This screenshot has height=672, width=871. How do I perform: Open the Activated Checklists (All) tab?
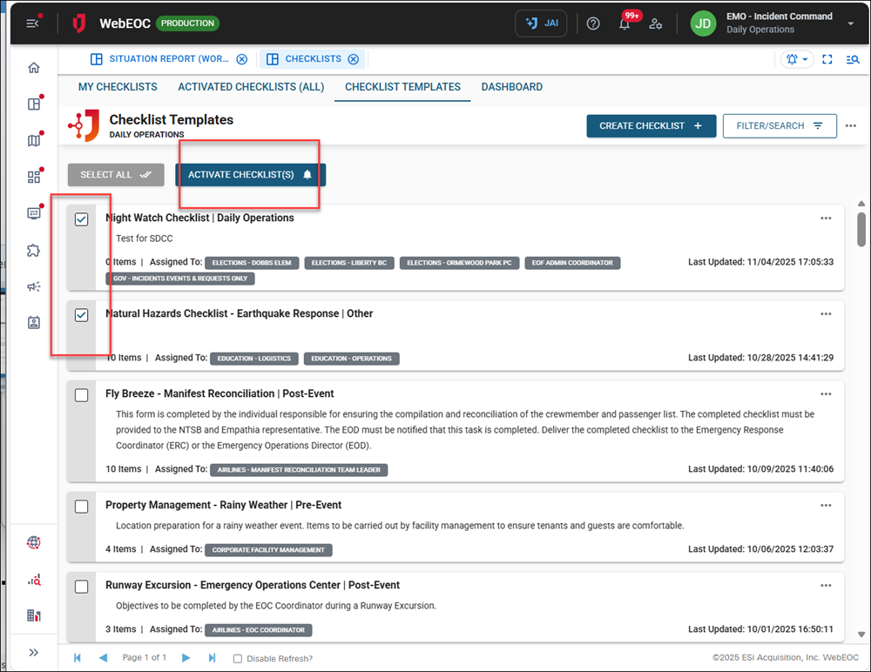[x=251, y=87]
